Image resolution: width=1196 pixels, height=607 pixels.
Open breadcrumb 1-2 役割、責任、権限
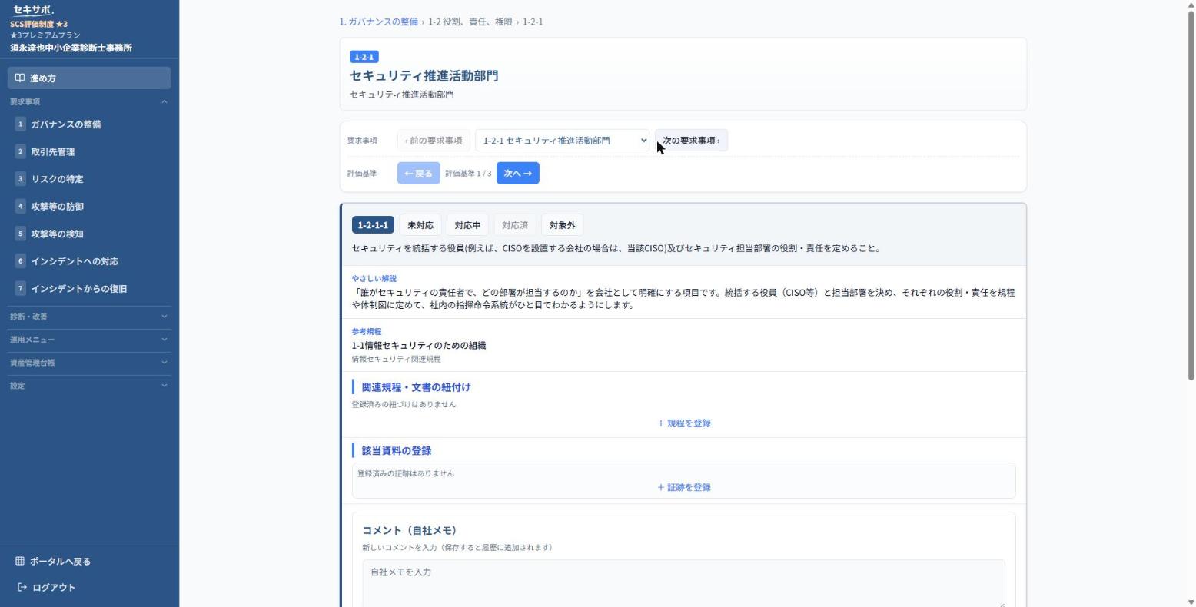click(470, 22)
